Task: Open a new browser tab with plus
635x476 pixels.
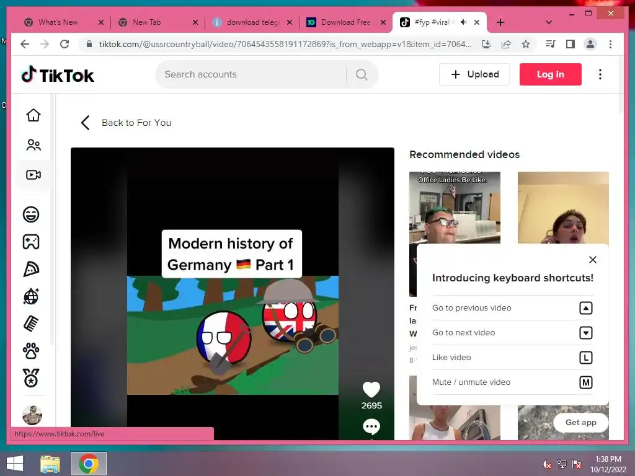Action: point(500,22)
